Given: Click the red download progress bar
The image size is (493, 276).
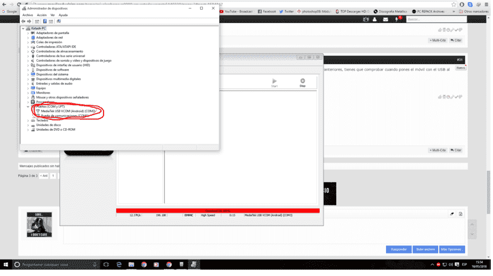Looking at the screenshot, I should (218, 211).
